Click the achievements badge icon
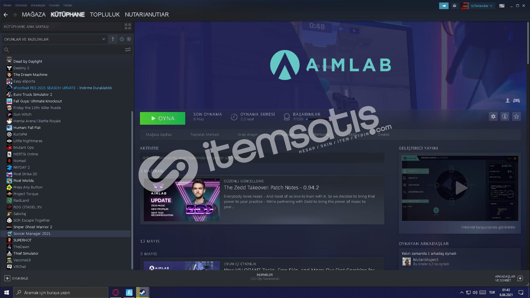 point(287,117)
